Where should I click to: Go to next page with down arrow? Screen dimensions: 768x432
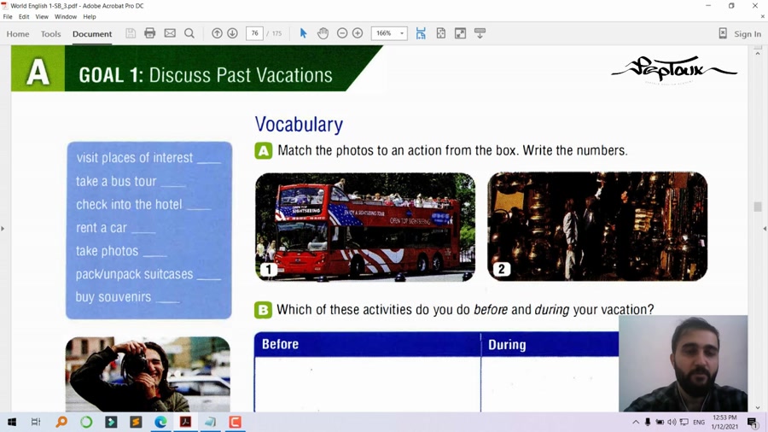(232, 33)
